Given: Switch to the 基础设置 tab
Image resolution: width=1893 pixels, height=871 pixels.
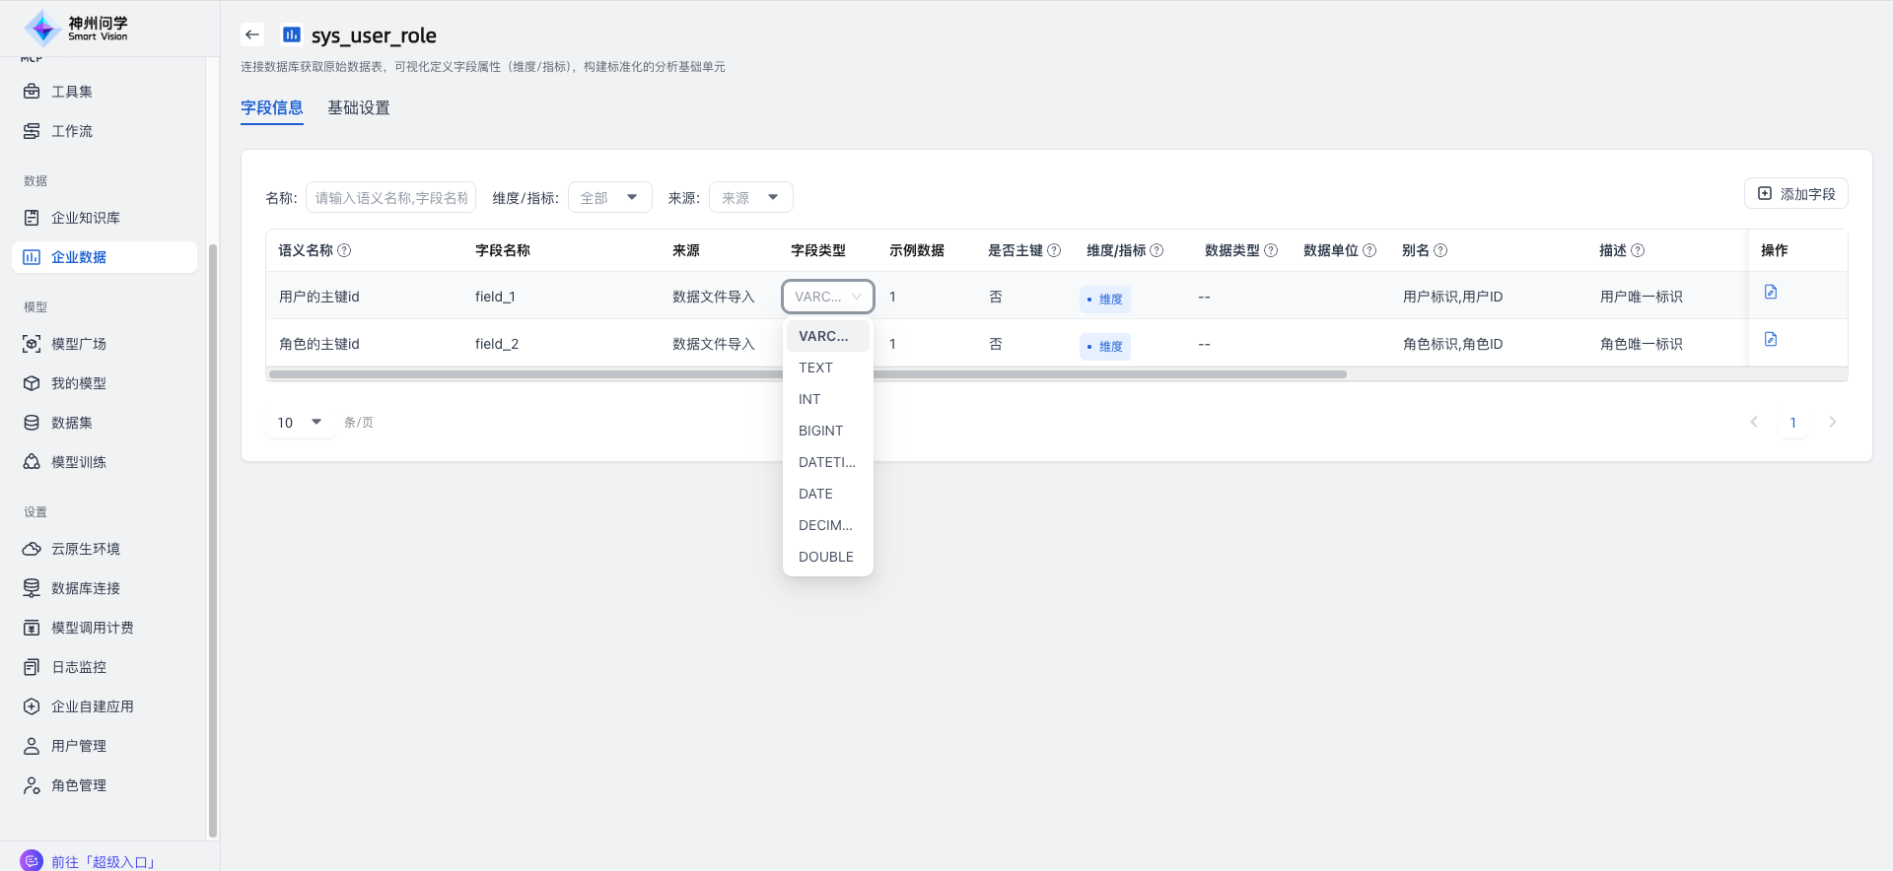Looking at the screenshot, I should click(x=358, y=108).
